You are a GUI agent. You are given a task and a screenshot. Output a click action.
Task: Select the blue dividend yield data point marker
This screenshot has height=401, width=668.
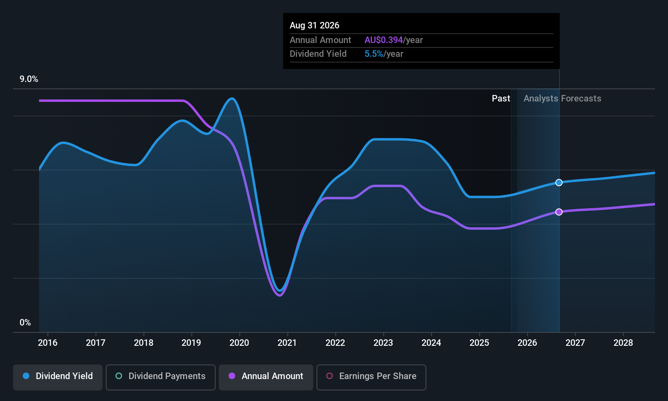(559, 183)
